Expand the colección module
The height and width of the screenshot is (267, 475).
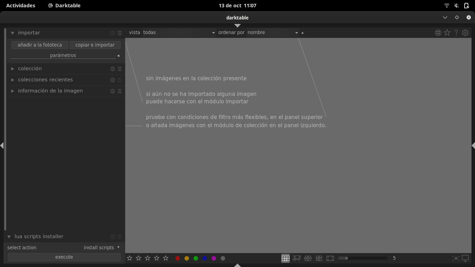coord(13,69)
